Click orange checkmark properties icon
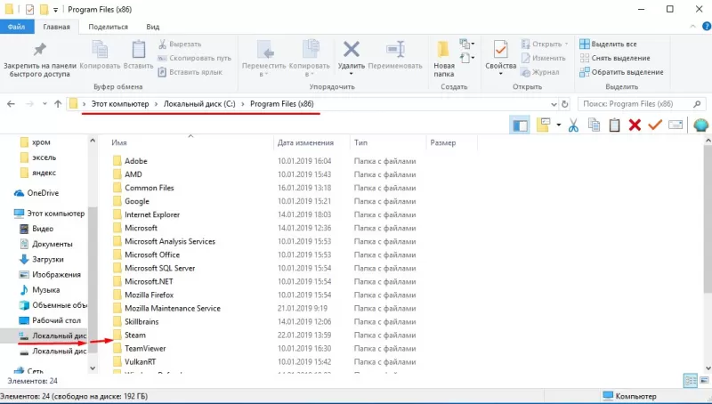 coord(655,125)
